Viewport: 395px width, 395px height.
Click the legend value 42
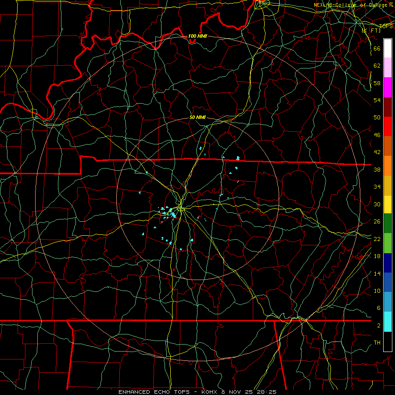pos(377,152)
